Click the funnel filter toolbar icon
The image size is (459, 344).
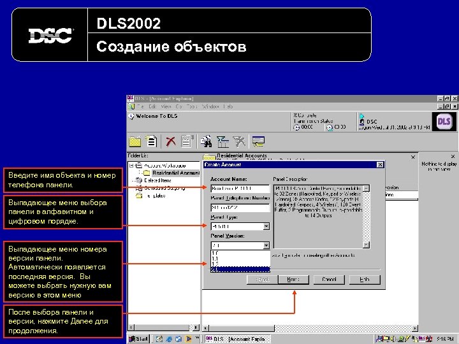click(x=222, y=141)
